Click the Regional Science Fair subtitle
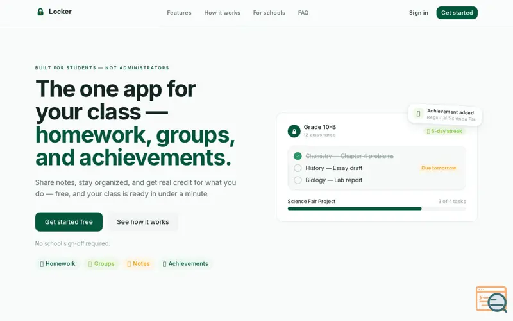Image resolution: width=513 pixels, height=321 pixels. [x=452, y=118]
